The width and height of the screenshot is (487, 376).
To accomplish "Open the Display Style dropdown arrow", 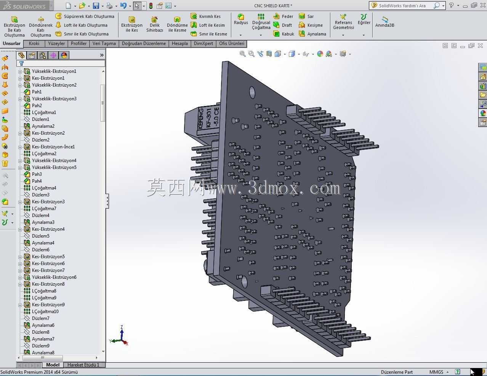I will click(299, 54).
